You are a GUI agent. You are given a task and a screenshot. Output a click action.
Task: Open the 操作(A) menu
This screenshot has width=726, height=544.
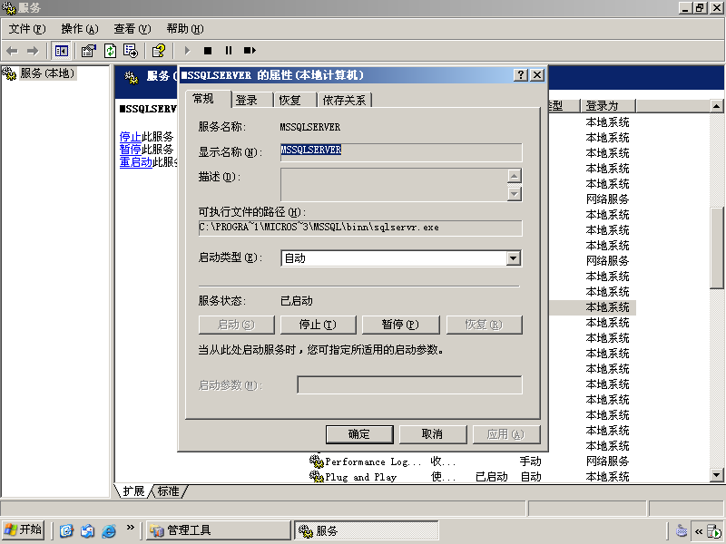[x=80, y=29]
